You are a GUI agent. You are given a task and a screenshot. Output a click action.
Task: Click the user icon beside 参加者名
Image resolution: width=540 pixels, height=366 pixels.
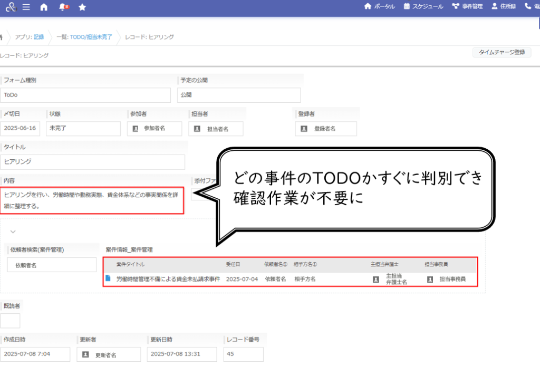click(135, 128)
